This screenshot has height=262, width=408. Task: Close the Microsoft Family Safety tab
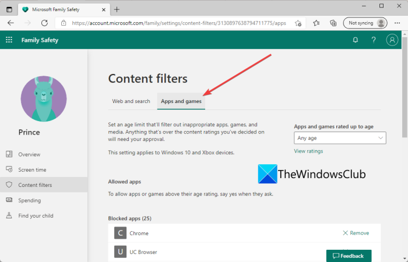pos(104,10)
